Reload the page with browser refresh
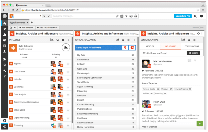The image size is (208, 132). tap(13, 10)
